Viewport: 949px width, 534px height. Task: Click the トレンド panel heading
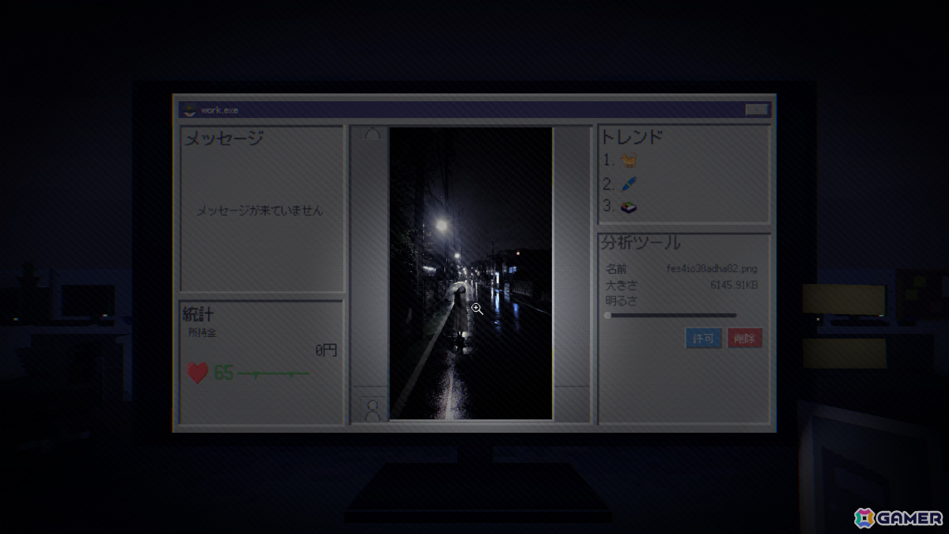[x=632, y=137]
